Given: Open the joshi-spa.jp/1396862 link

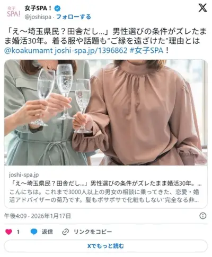Looking at the screenshot, I should pos(91,51).
